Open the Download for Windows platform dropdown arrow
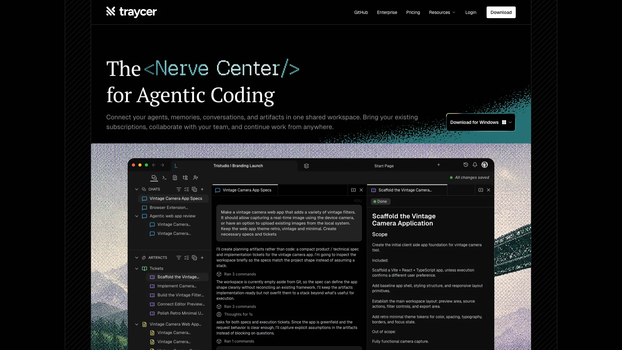Viewport: 622px width, 350px height. click(510, 122)
